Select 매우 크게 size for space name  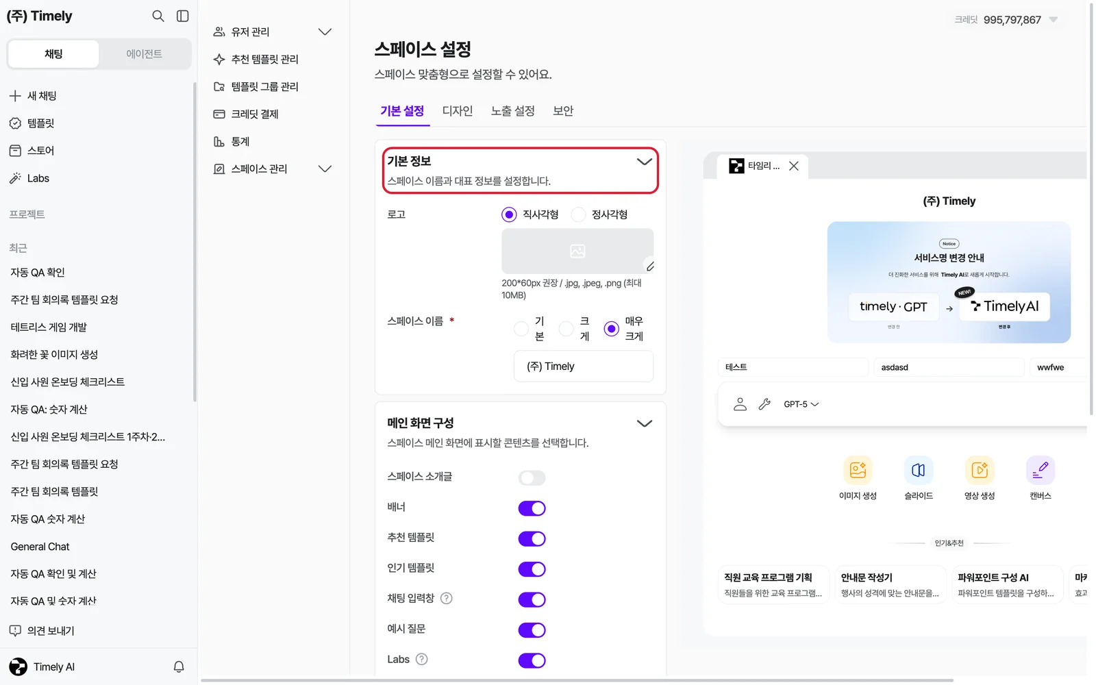(x=612, y=329)
